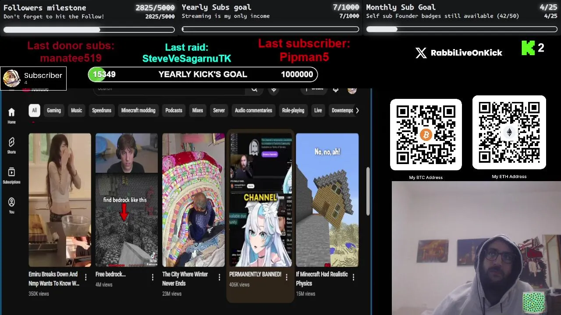
Task: Select the Role-playing filter chip
Action: point(293,110)
